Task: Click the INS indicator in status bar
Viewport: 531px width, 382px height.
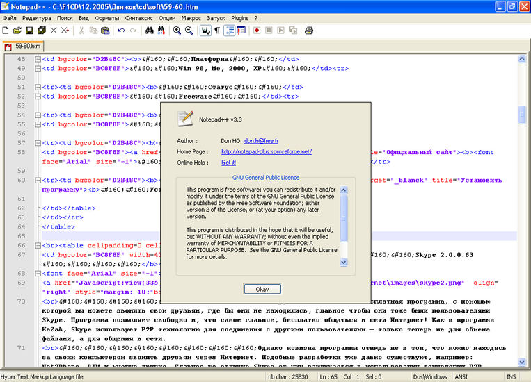Action: (511, 377)
